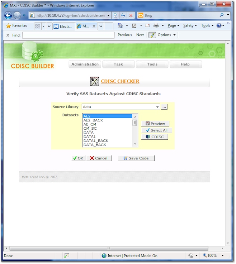Viewport: 236px width, 264px height.
Task: Open the Page menu
Action: click(x=173, y=25)
